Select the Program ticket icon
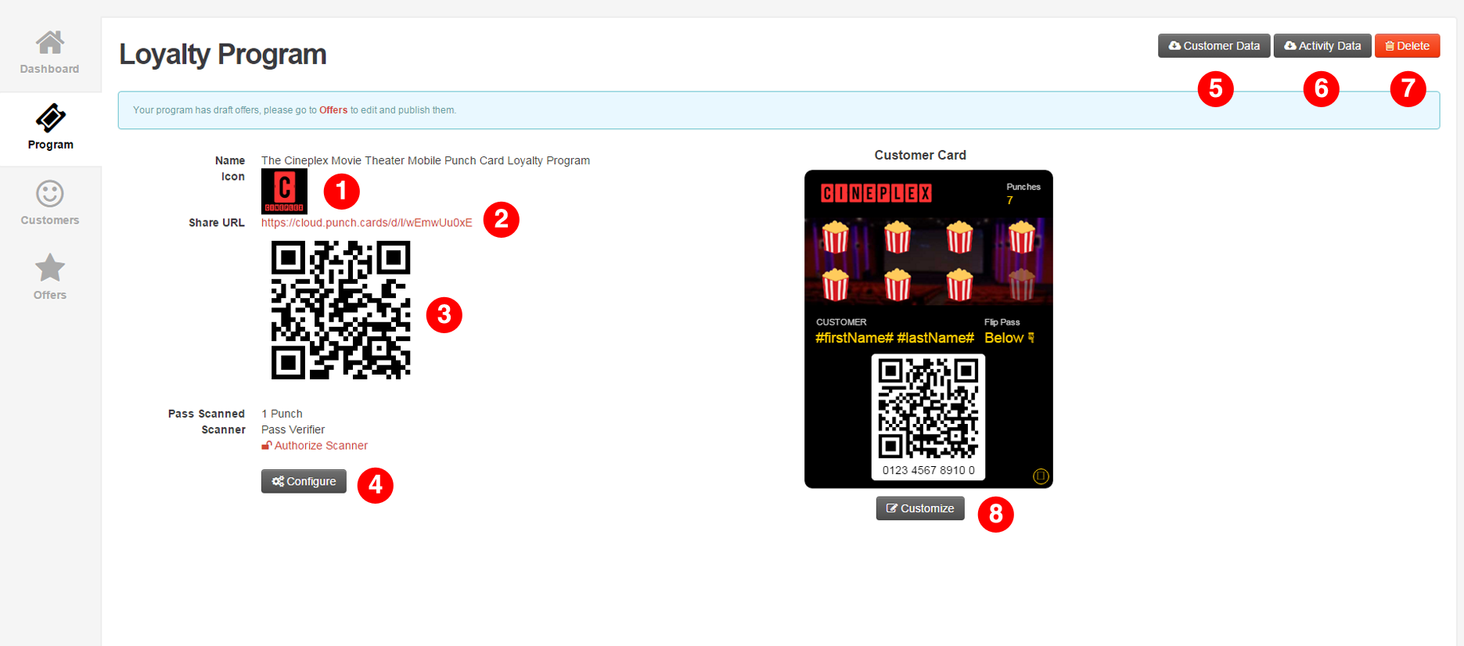This screenshot has width=1464, height=646. tap(50, 118)
